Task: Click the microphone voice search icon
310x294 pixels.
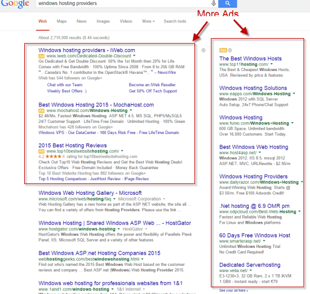Action: [214, 3]
